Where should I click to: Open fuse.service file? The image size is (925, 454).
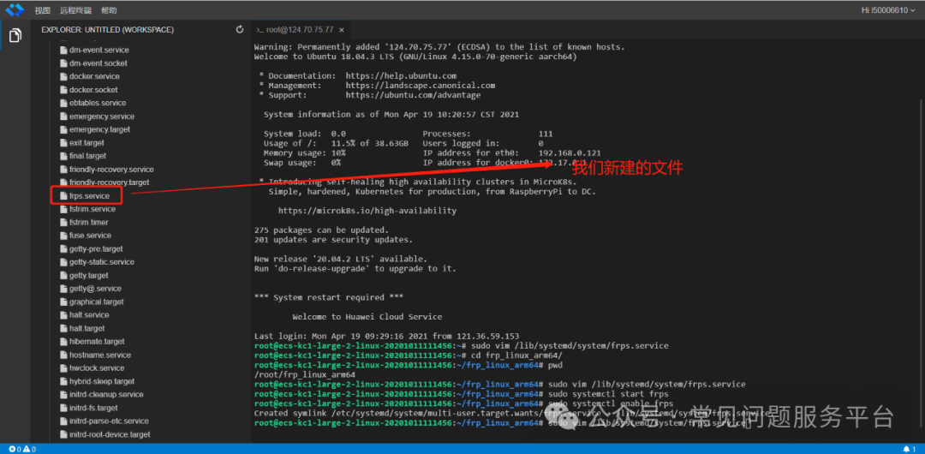tap(90, 236)
